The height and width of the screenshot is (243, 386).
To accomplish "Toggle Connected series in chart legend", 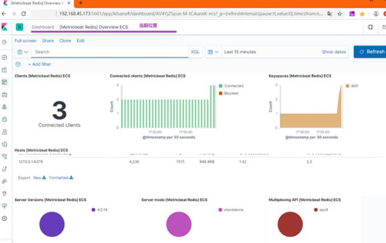I will coord(231,86).
